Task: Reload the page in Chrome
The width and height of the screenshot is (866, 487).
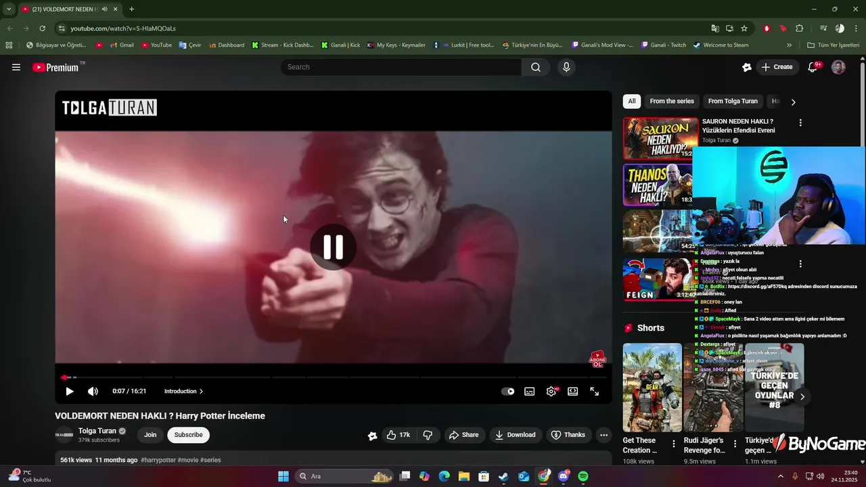Action: click(x=42, y=28)
